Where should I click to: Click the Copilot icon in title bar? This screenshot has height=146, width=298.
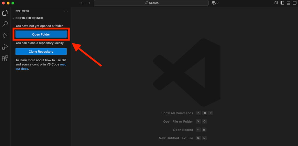pos(214,3)
